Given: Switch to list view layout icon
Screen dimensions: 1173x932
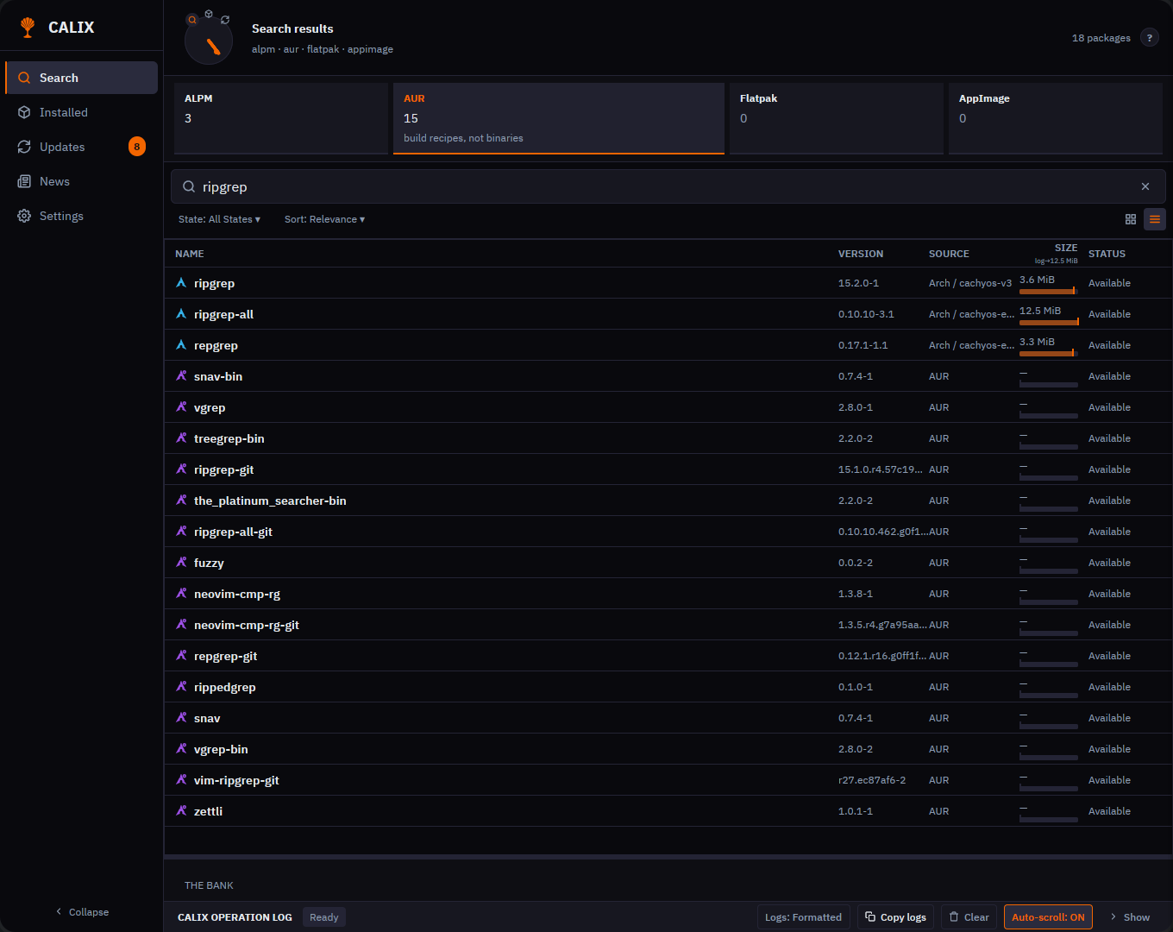Looking at the screenshot, I should [1155, 219].
